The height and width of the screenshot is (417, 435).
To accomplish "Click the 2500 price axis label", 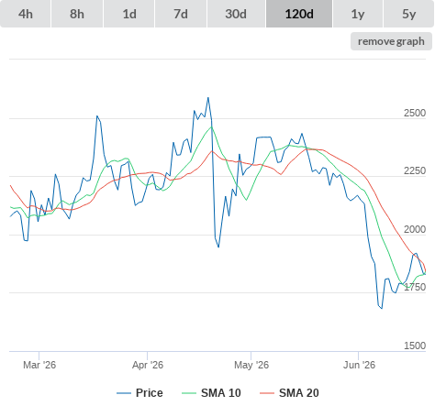I will point(415,113).
